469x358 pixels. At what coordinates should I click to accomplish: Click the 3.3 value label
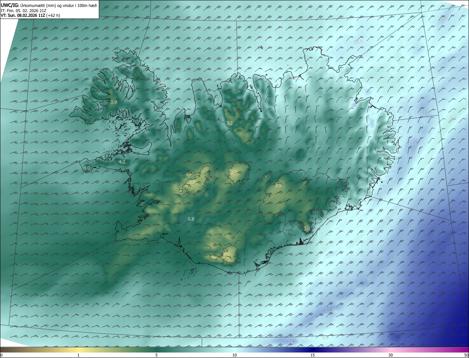307,229
